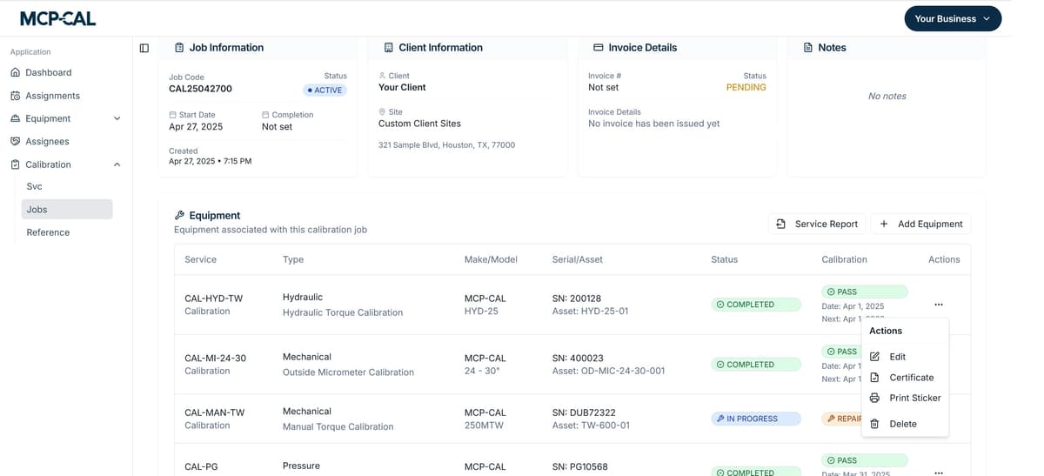Select Certificate from the Actions menu
This screenshot has height=476, width=1044.
click(x=911, y=378)
